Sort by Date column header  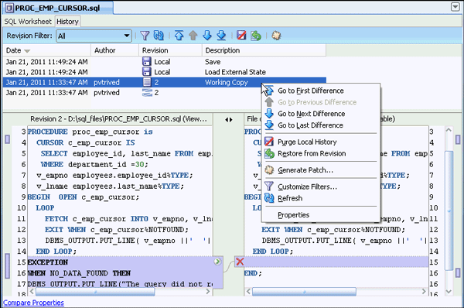coord(46,50)
